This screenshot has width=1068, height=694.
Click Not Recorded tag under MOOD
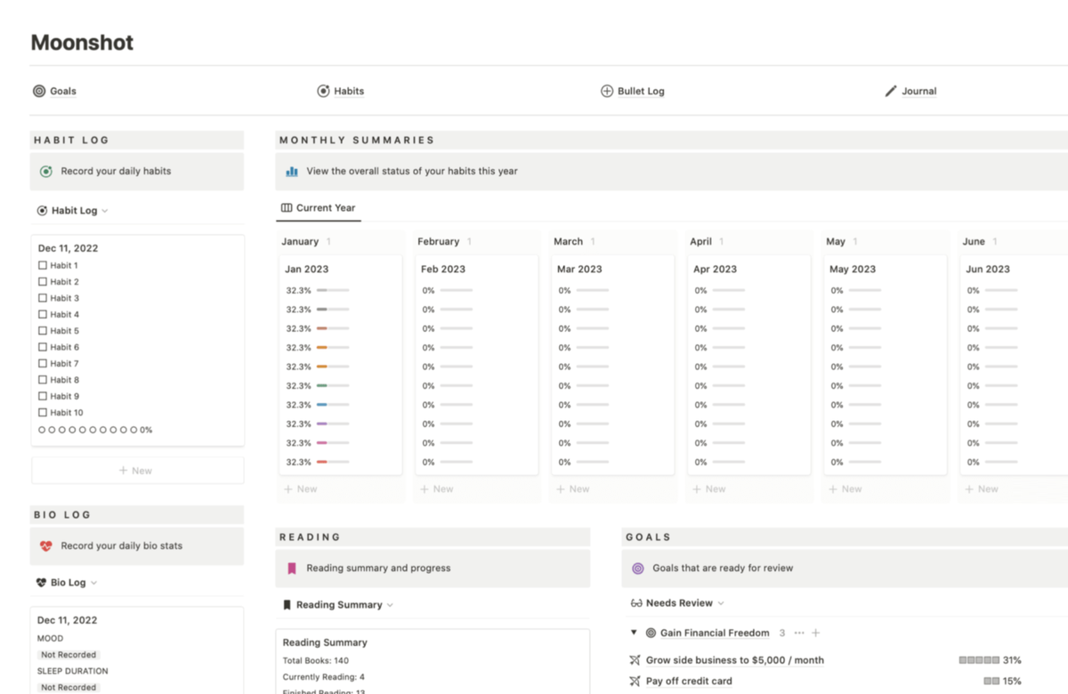[x=69, y=655]
